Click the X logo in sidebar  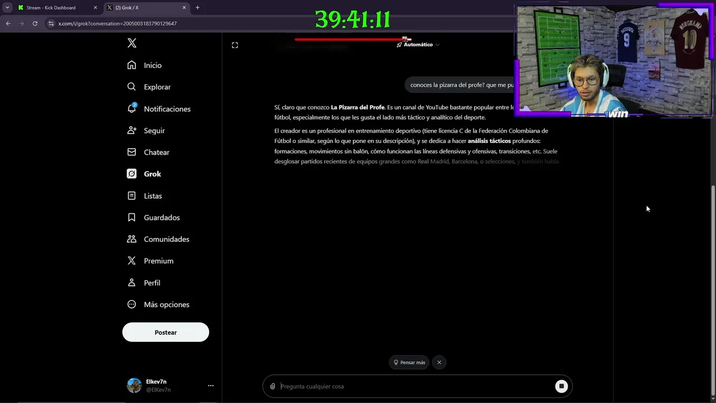coord(131,43)
